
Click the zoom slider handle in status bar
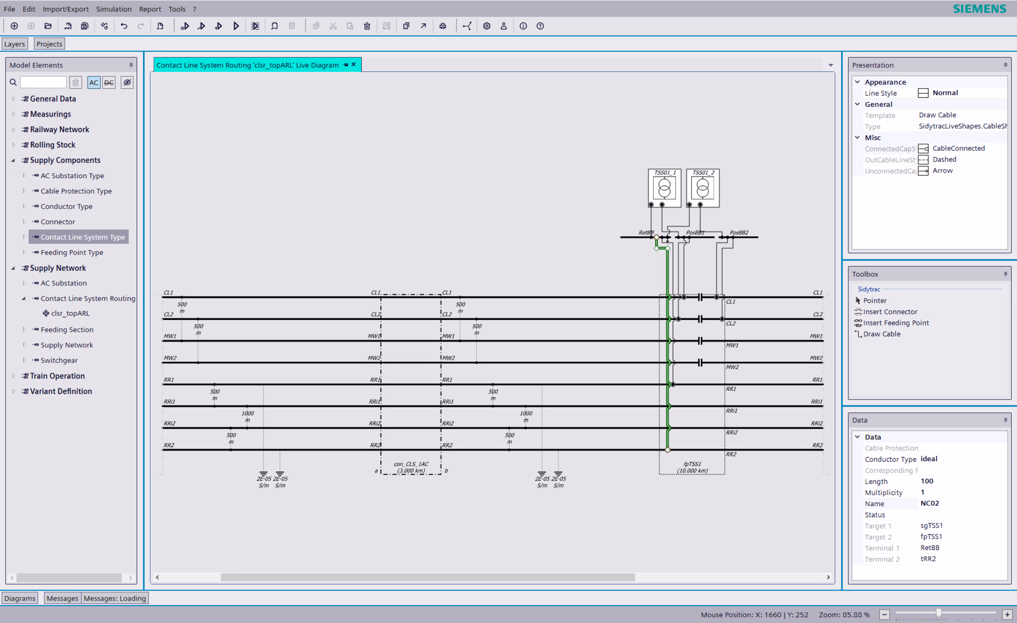[x=939, y=613]
